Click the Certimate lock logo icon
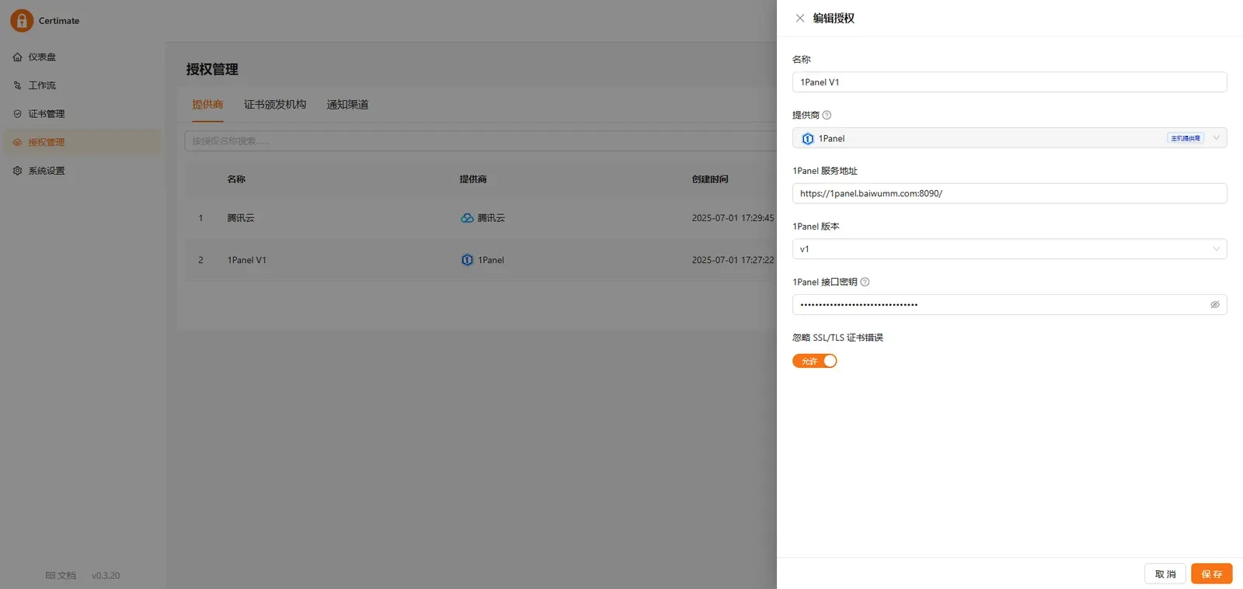This screenshot has height=589, width=1243. (x=22, y=20)
